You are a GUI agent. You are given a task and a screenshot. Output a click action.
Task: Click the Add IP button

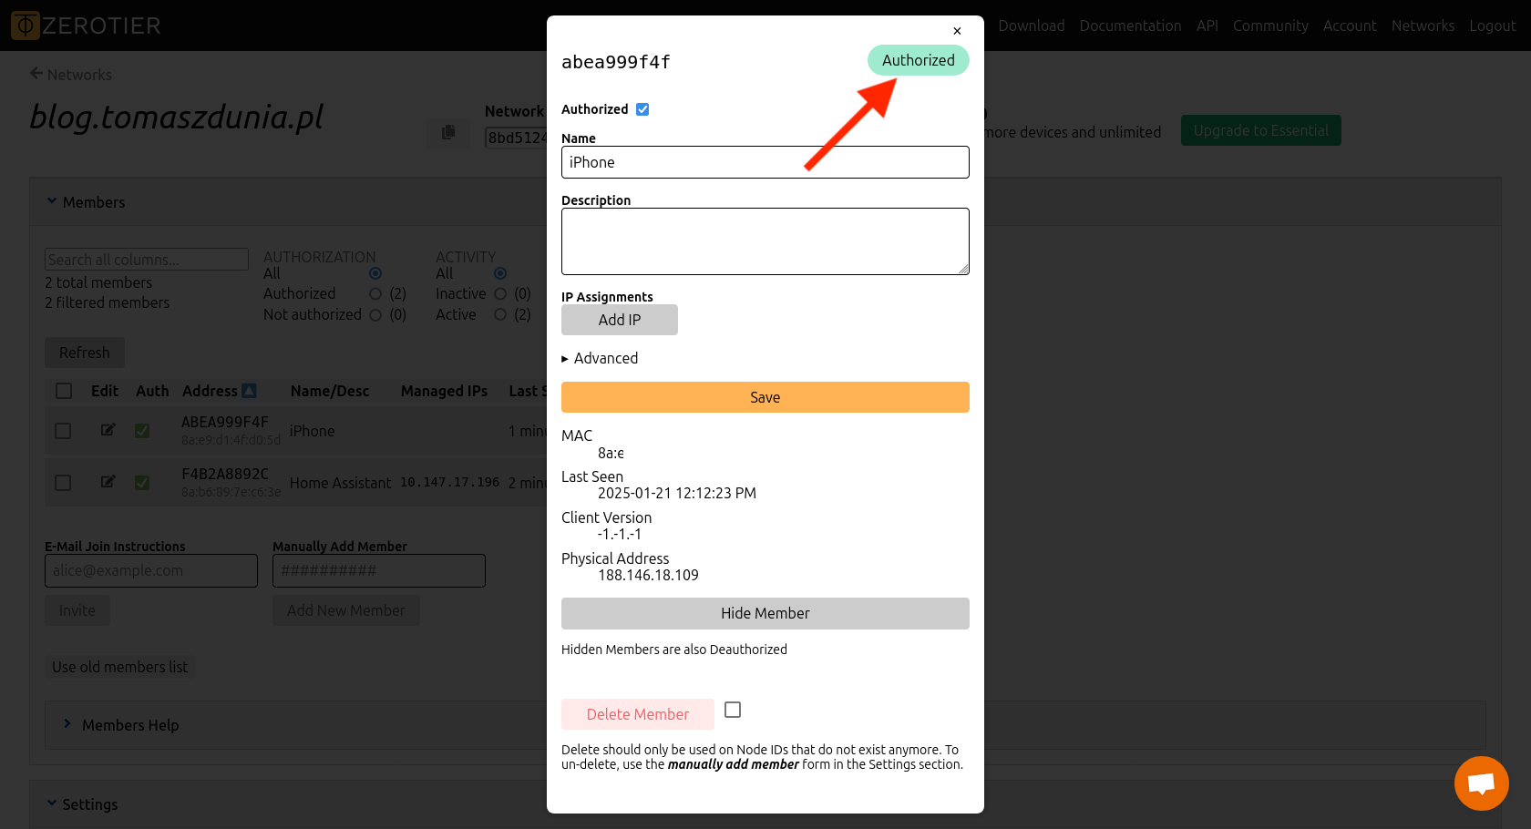click(x=620, y=320)
